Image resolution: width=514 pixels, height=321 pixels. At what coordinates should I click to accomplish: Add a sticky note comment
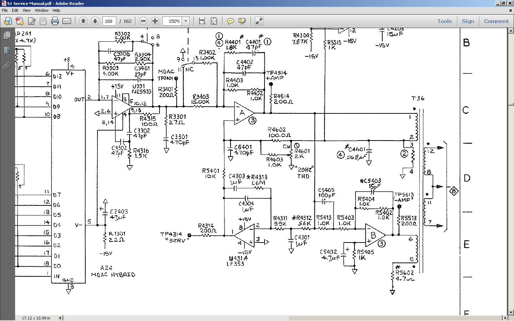[230, 21]
